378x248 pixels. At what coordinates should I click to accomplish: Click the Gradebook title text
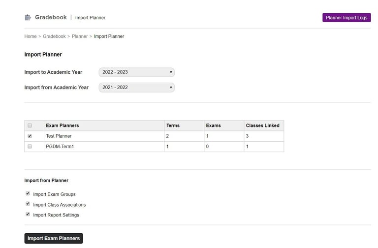pos(51,18)
